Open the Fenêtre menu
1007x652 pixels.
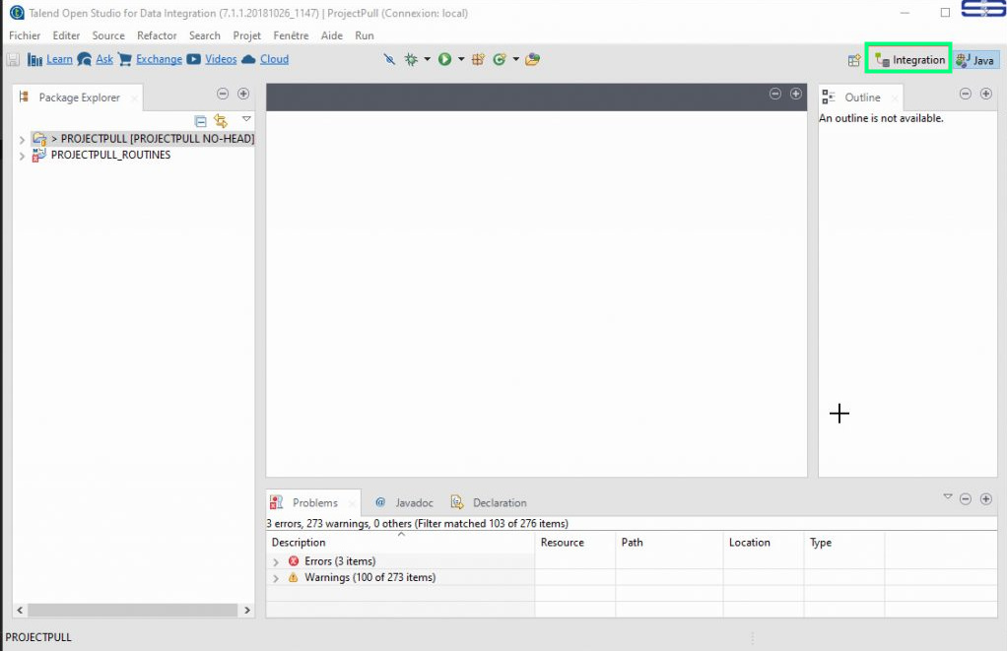click(x=291, y=35)
